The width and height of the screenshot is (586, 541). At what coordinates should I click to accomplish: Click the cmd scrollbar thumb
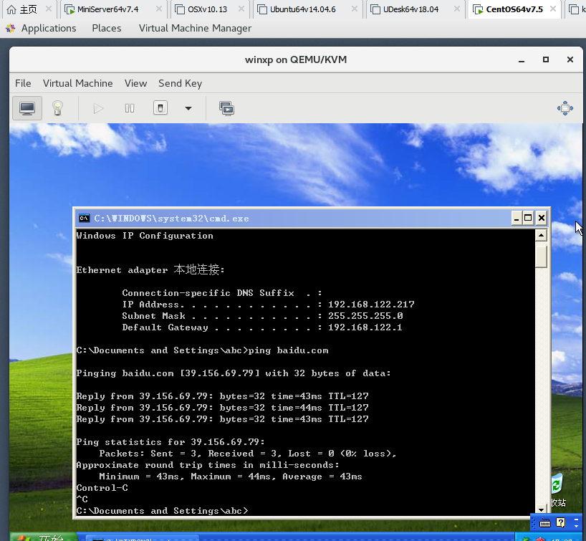tap(541, 256)
